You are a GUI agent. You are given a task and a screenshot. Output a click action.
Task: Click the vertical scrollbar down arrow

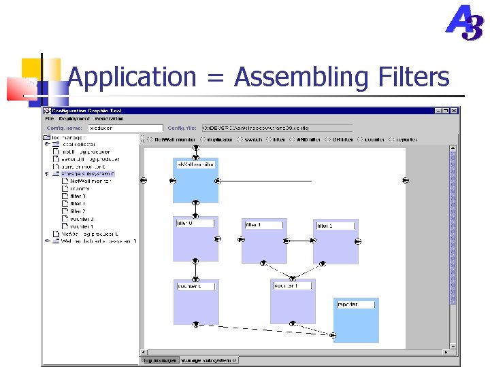[x=453, y=346]
